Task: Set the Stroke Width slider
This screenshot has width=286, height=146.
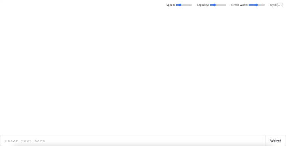Action: [x=257, y=5]
